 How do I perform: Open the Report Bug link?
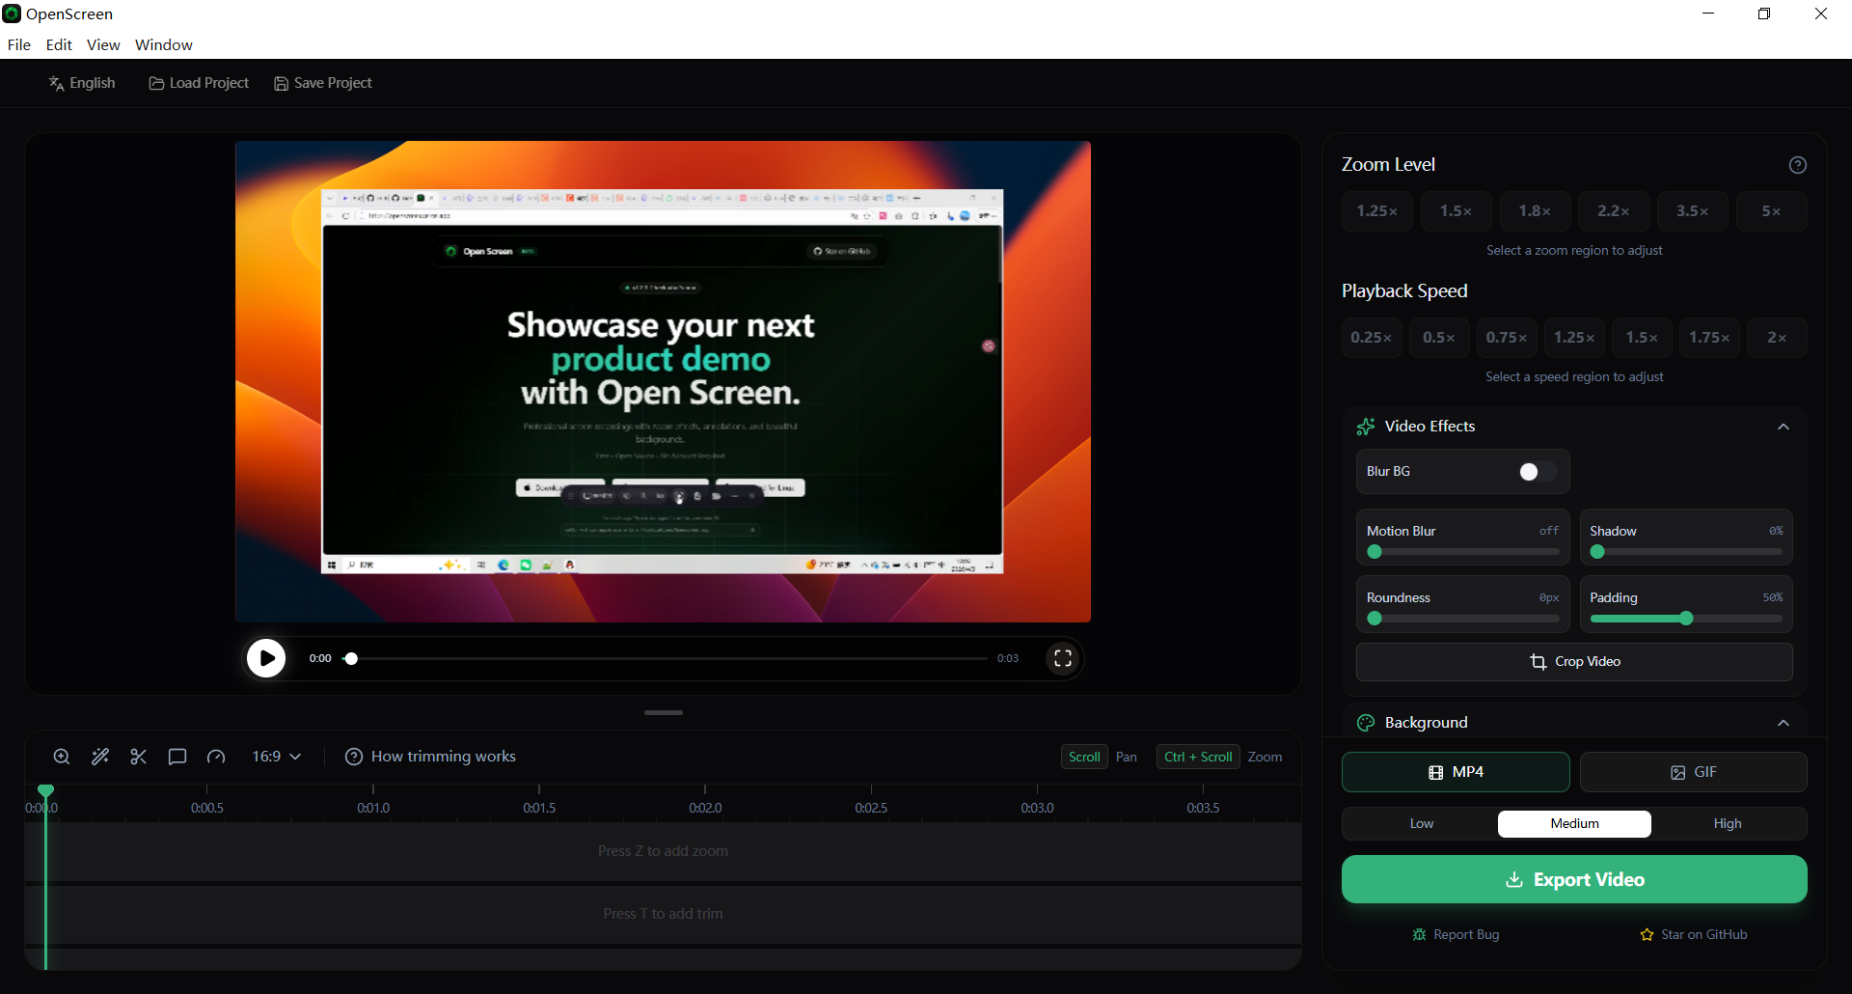point(1456,934)
